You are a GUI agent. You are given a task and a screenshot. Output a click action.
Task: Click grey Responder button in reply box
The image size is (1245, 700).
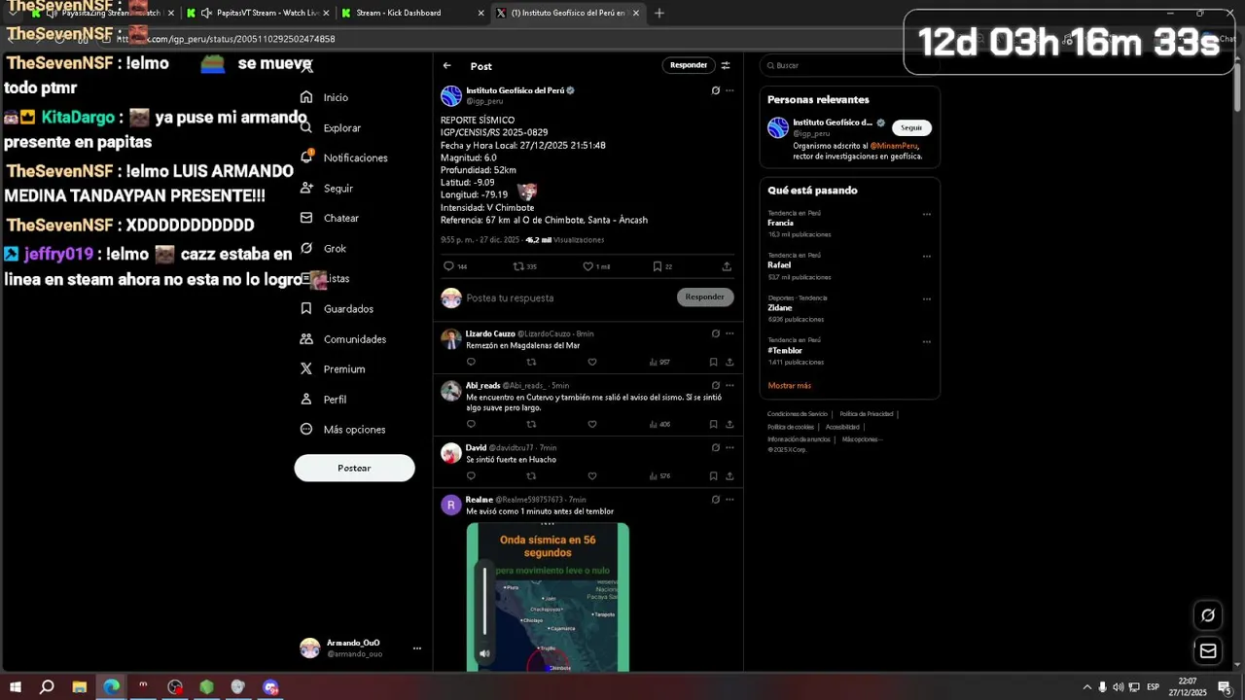pyautogui.click(x=705, y=297)
